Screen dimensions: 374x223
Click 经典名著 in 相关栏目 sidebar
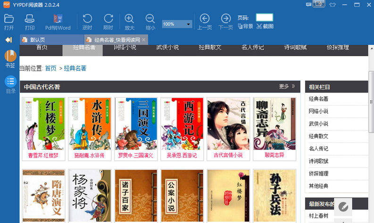(x=319, y=99)
